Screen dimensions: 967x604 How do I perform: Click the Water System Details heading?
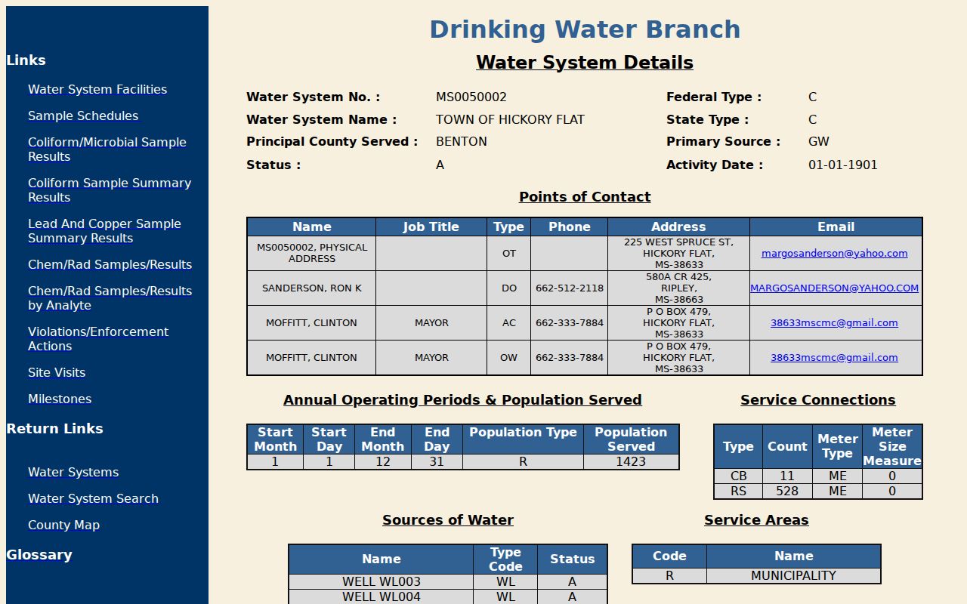(x=585, y=63)
